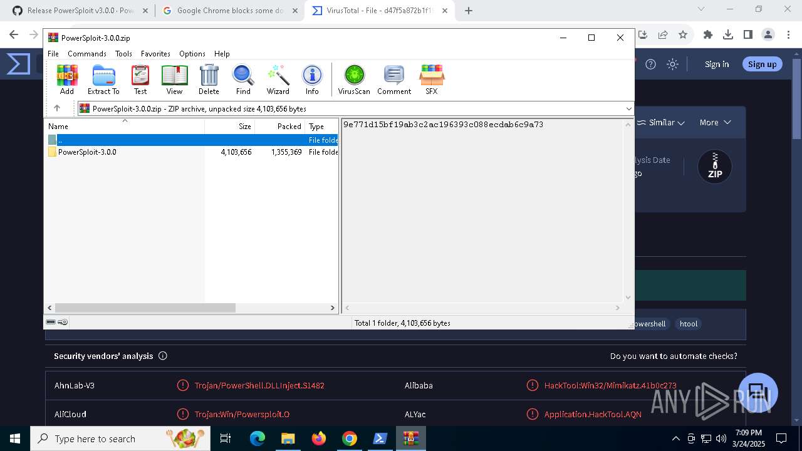Click the Add toolbar icon in WinRAR

coord(67,80)
